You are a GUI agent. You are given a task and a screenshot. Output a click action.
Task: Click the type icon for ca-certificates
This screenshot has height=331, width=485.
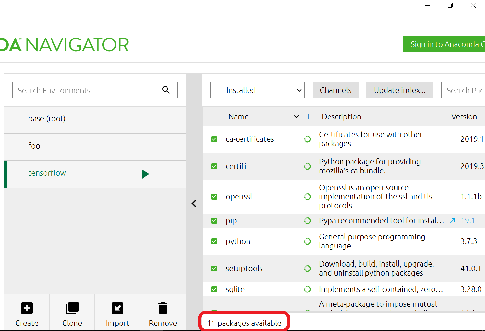(x=307, y=139)
